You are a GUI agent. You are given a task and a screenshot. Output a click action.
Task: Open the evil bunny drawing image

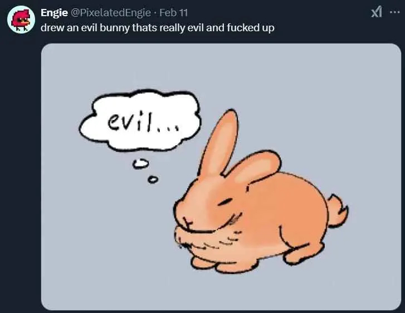(221, 177)
